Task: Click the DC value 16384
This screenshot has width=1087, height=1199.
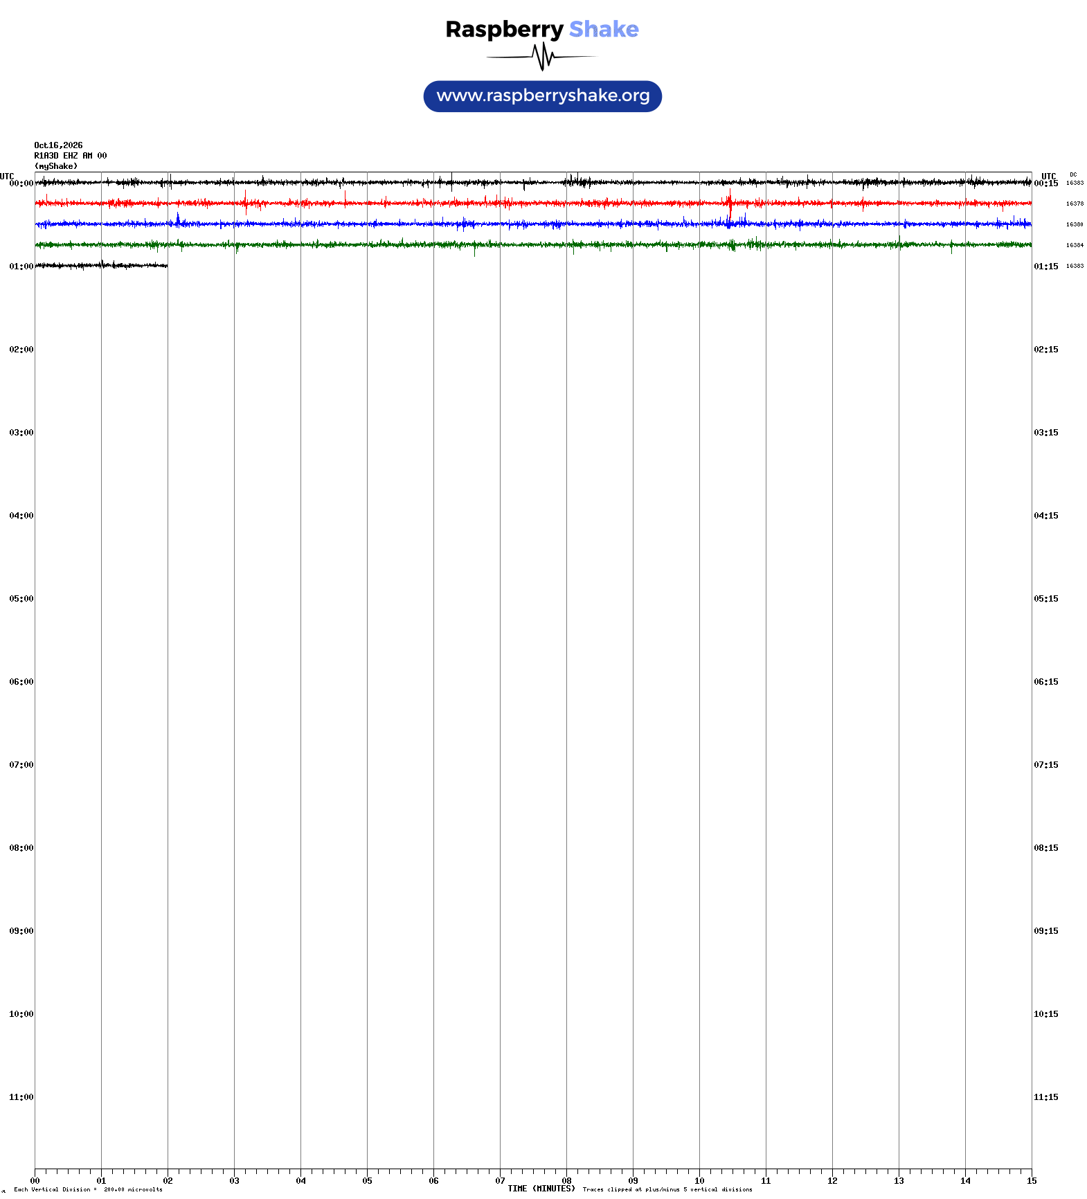Action: pos(1075,245)
